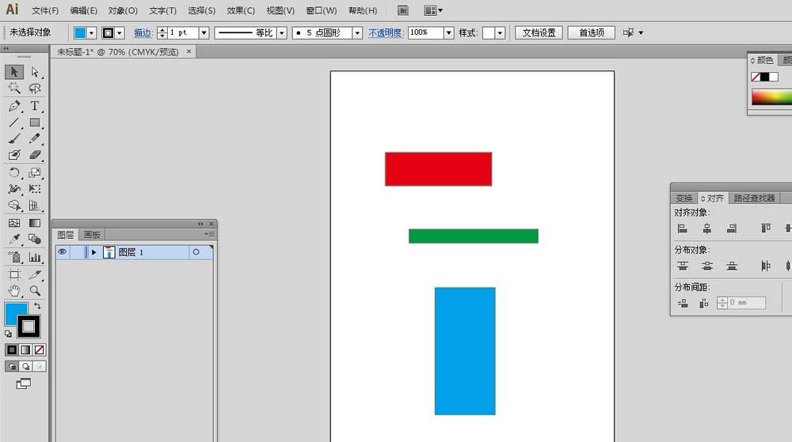The width and height of the screenshot is (792, 442).
Task: Open the 效果(C) menu
Action: (241, 10)
